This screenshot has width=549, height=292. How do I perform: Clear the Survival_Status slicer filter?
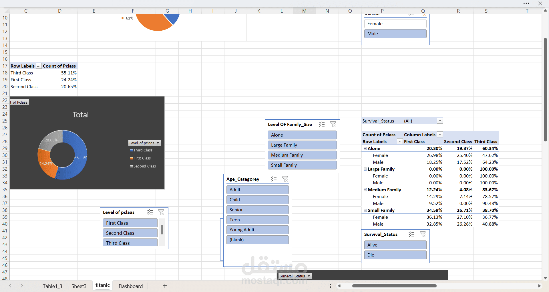click(x=423, y=234)
